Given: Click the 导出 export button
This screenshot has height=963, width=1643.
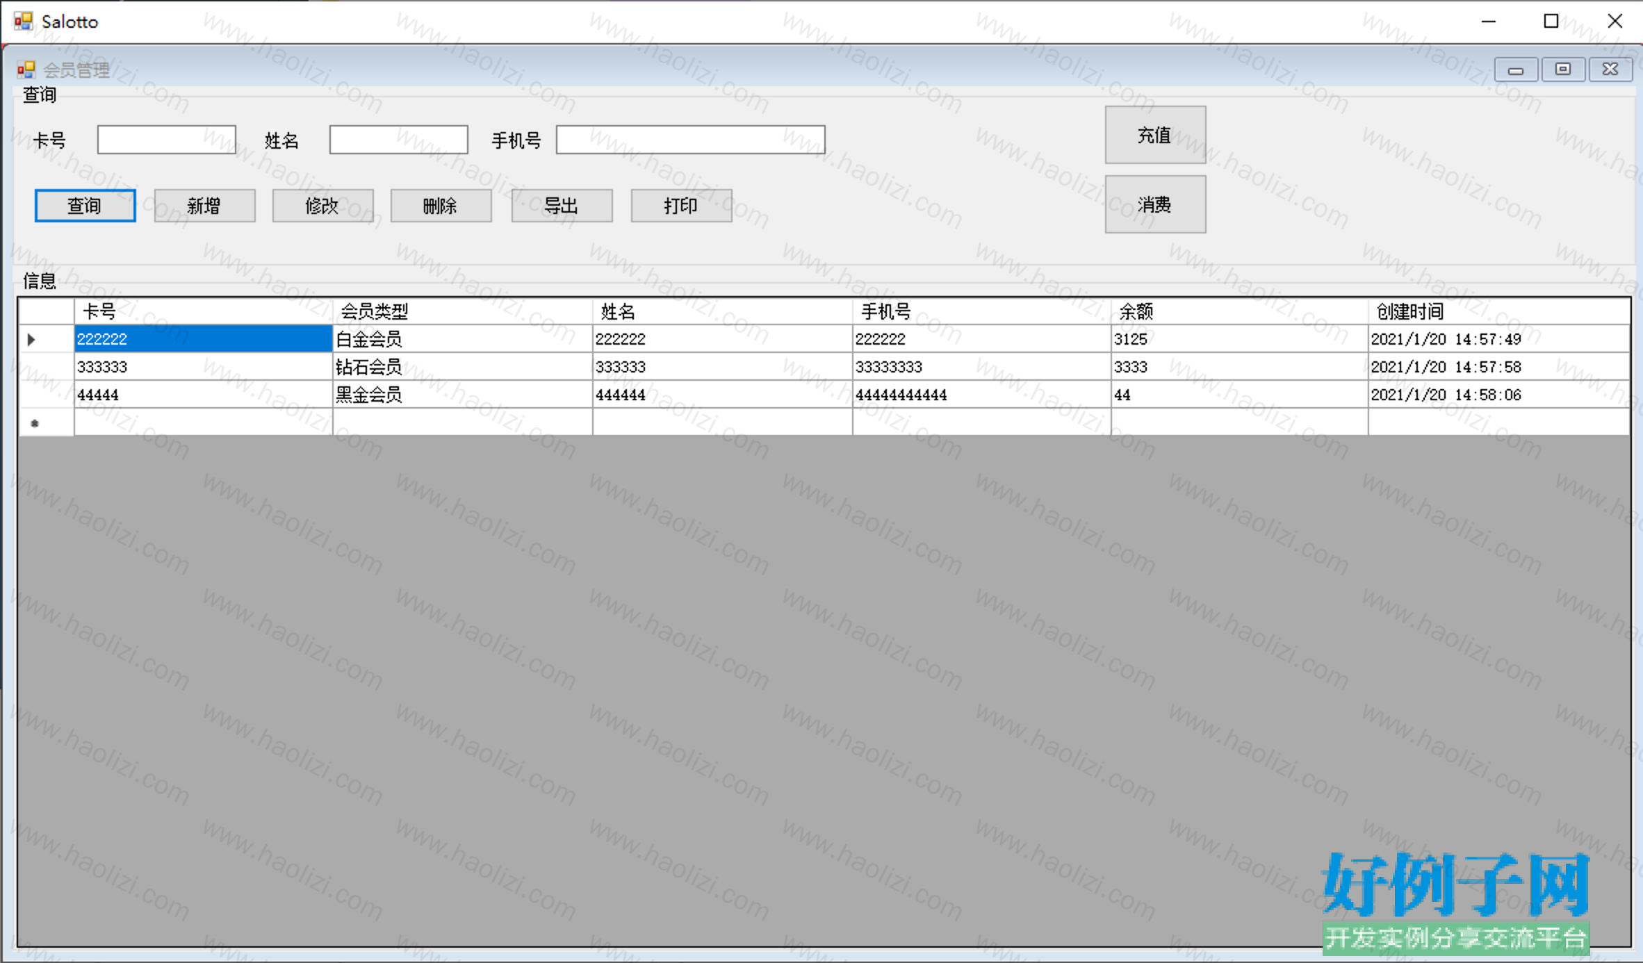Looking at the screenshot, I should 562,206.
